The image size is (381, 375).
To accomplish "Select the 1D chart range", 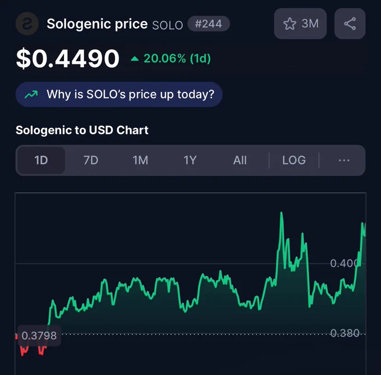I will click(x=41, y=160).
